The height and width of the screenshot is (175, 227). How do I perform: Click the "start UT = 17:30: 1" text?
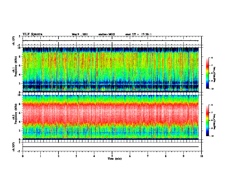coord(138,34)
